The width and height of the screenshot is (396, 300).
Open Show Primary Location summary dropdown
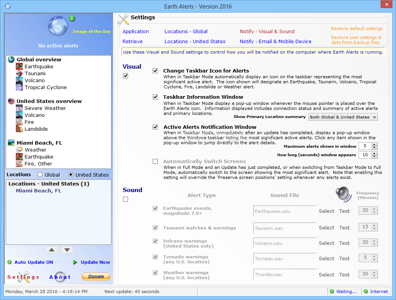pyautogui.click(x=343, y=117)
